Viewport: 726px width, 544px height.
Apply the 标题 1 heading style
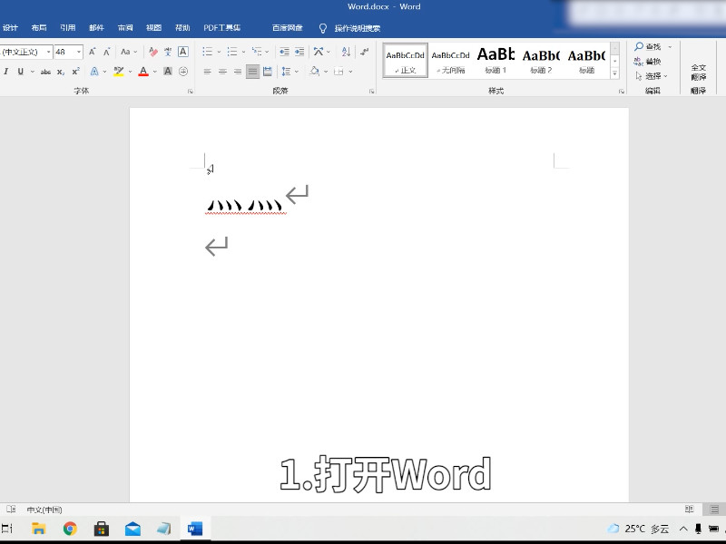[x=495, y=60]
